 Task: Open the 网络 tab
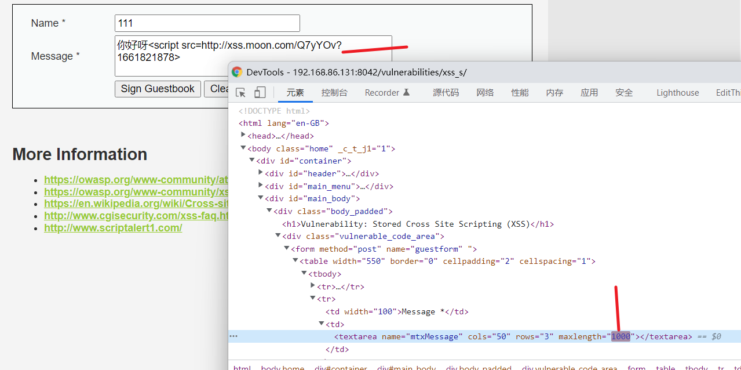[x=485, y=93]
